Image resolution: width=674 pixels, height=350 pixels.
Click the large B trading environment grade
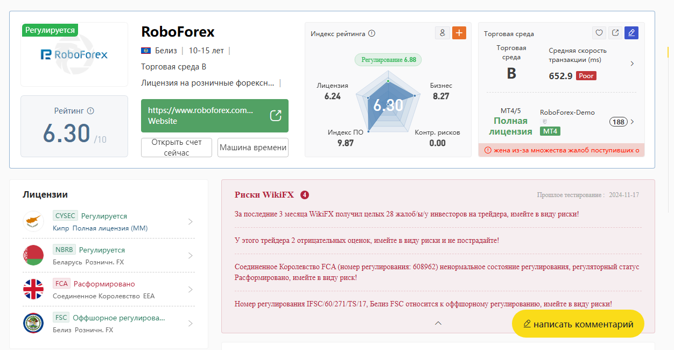pyautogui.click(x=511, y=74)
